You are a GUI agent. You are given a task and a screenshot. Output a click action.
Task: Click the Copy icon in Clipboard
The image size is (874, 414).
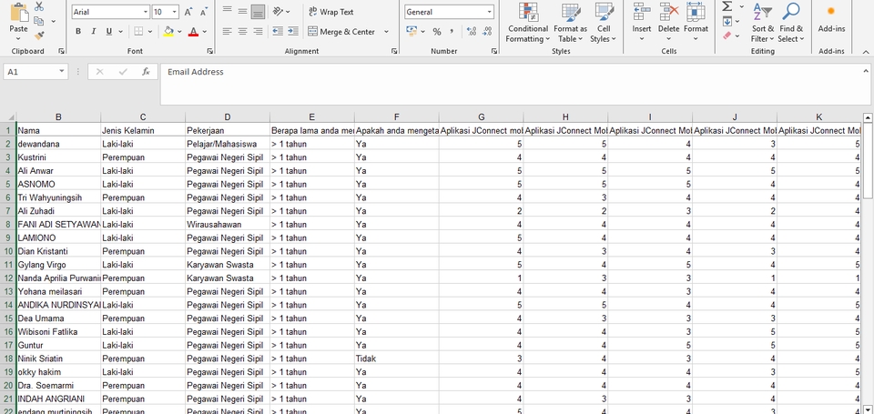(x=38, y=21)
